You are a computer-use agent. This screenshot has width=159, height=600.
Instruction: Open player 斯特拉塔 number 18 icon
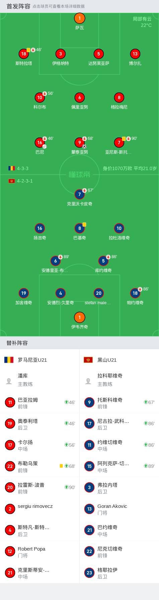click(x=23, y=54)
